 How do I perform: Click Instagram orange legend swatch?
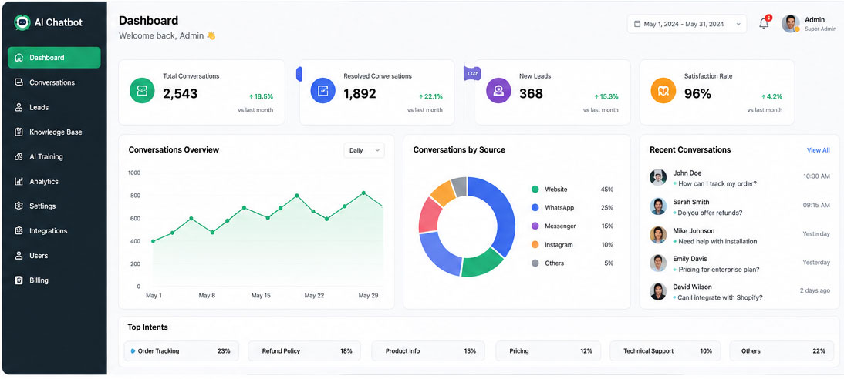(x=535, y=245)
